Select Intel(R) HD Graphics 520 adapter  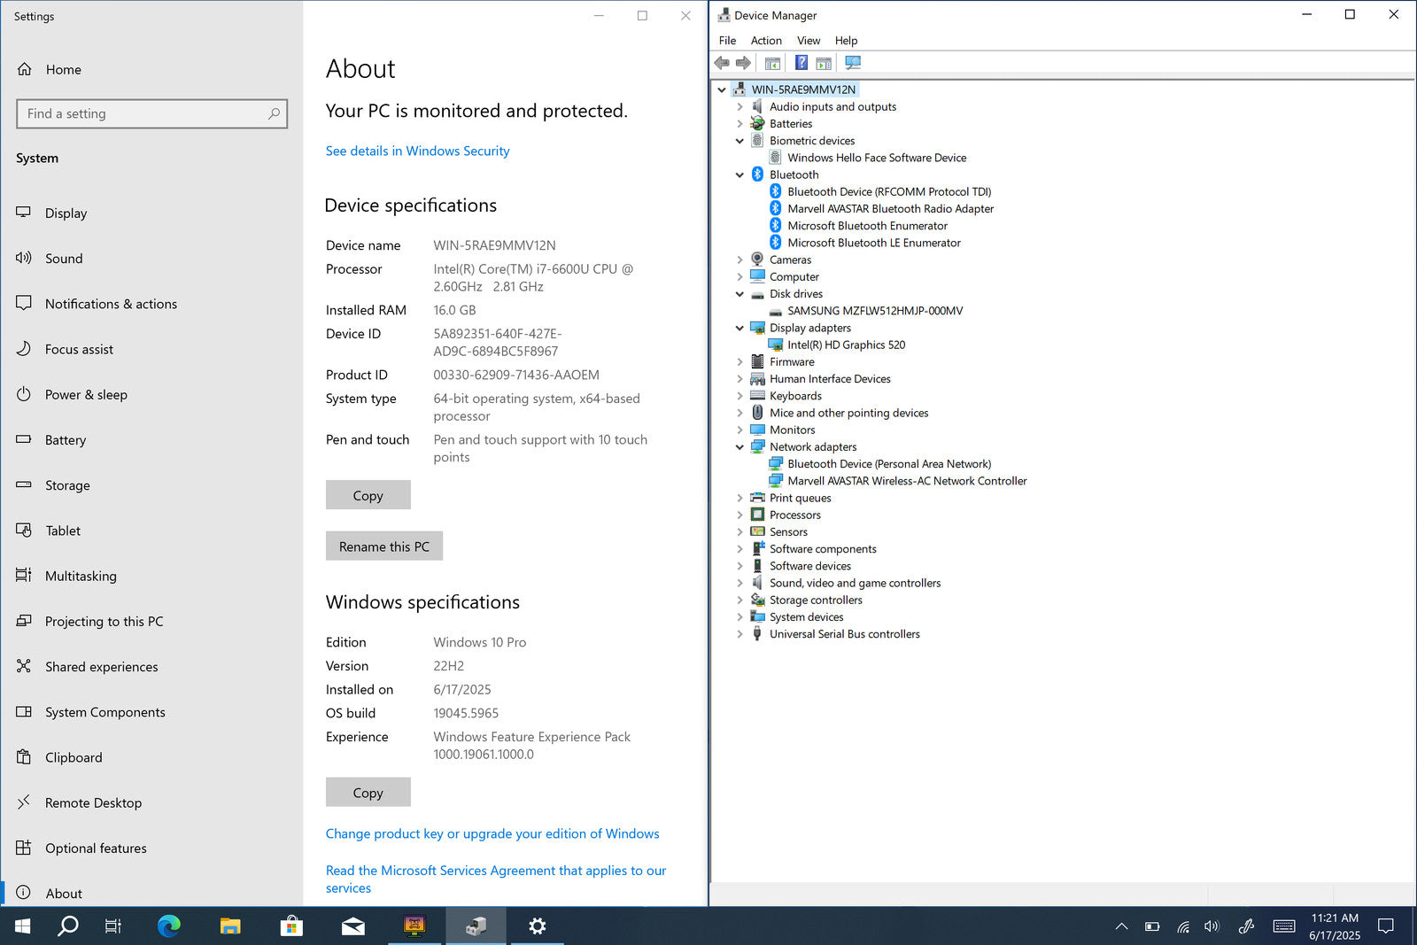[x=846, y=345]
